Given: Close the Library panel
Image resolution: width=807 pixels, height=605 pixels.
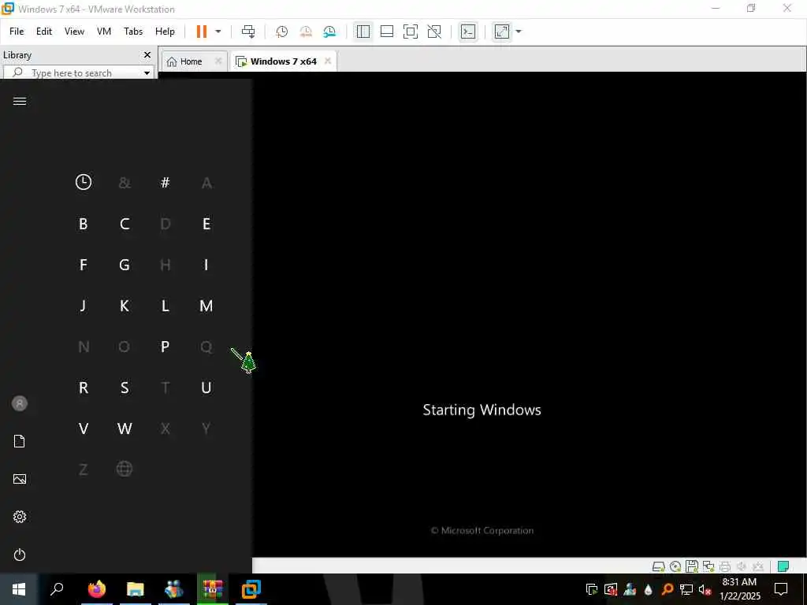Looking at the screenshot, I should pos(147,55).
